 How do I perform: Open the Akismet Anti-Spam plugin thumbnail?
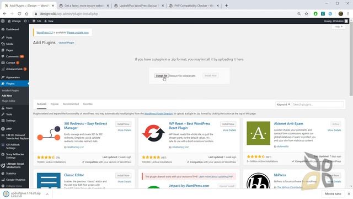258,133
